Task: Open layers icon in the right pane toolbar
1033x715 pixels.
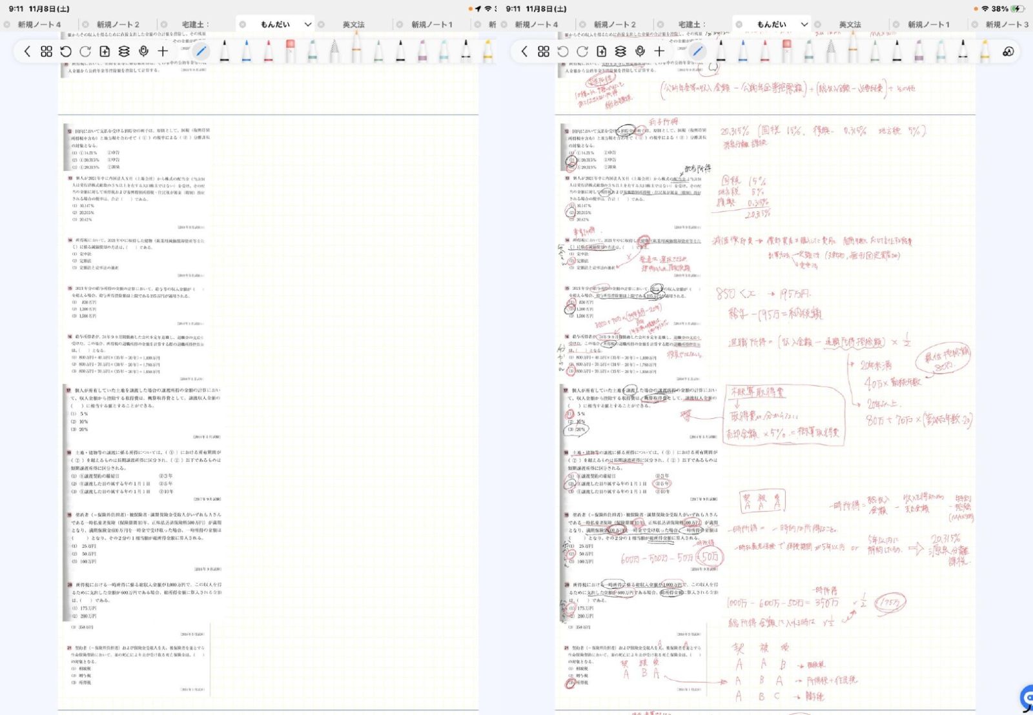Action: point(620,52)
